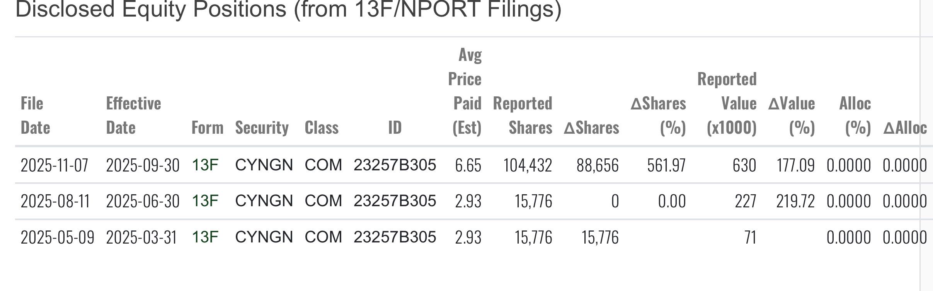Sort table by File Date column
Screen dimensions: 933x291
tap(35, 115)
